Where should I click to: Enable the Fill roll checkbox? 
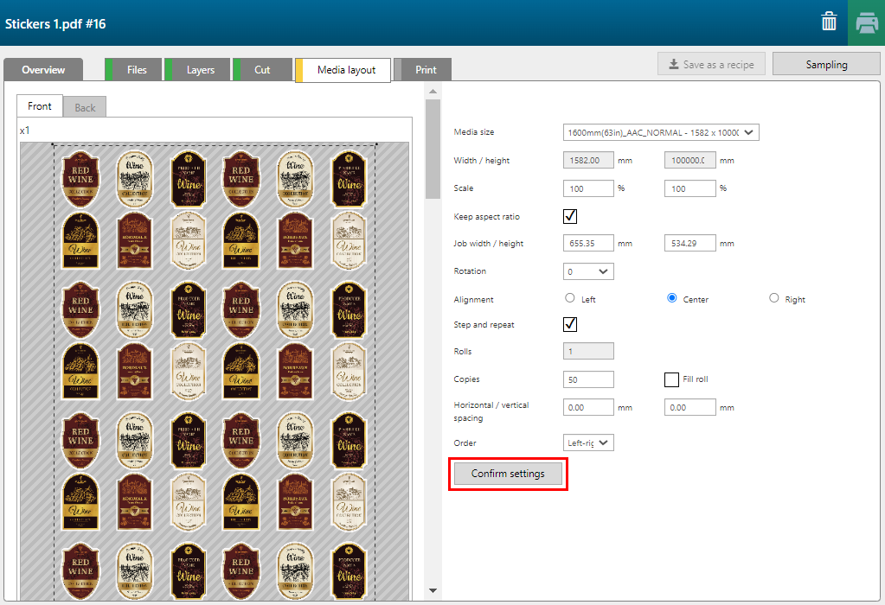[x=671, y=379]
